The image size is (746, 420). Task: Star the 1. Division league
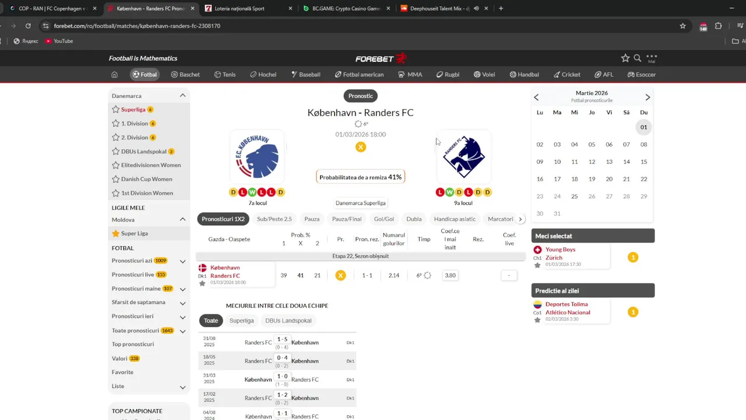click(x=116, y=124)
